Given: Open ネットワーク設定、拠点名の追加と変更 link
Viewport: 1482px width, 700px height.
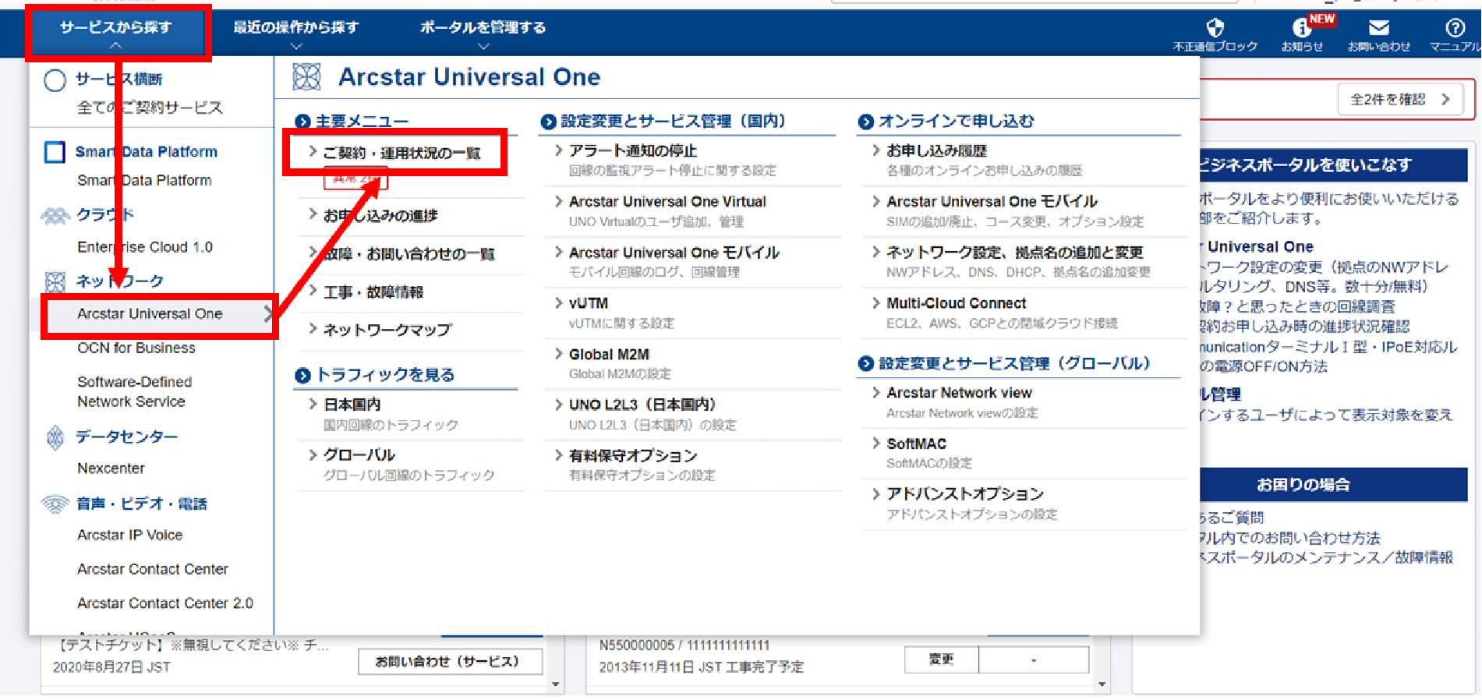Looking at the screenshot, I should point(1015,253).
